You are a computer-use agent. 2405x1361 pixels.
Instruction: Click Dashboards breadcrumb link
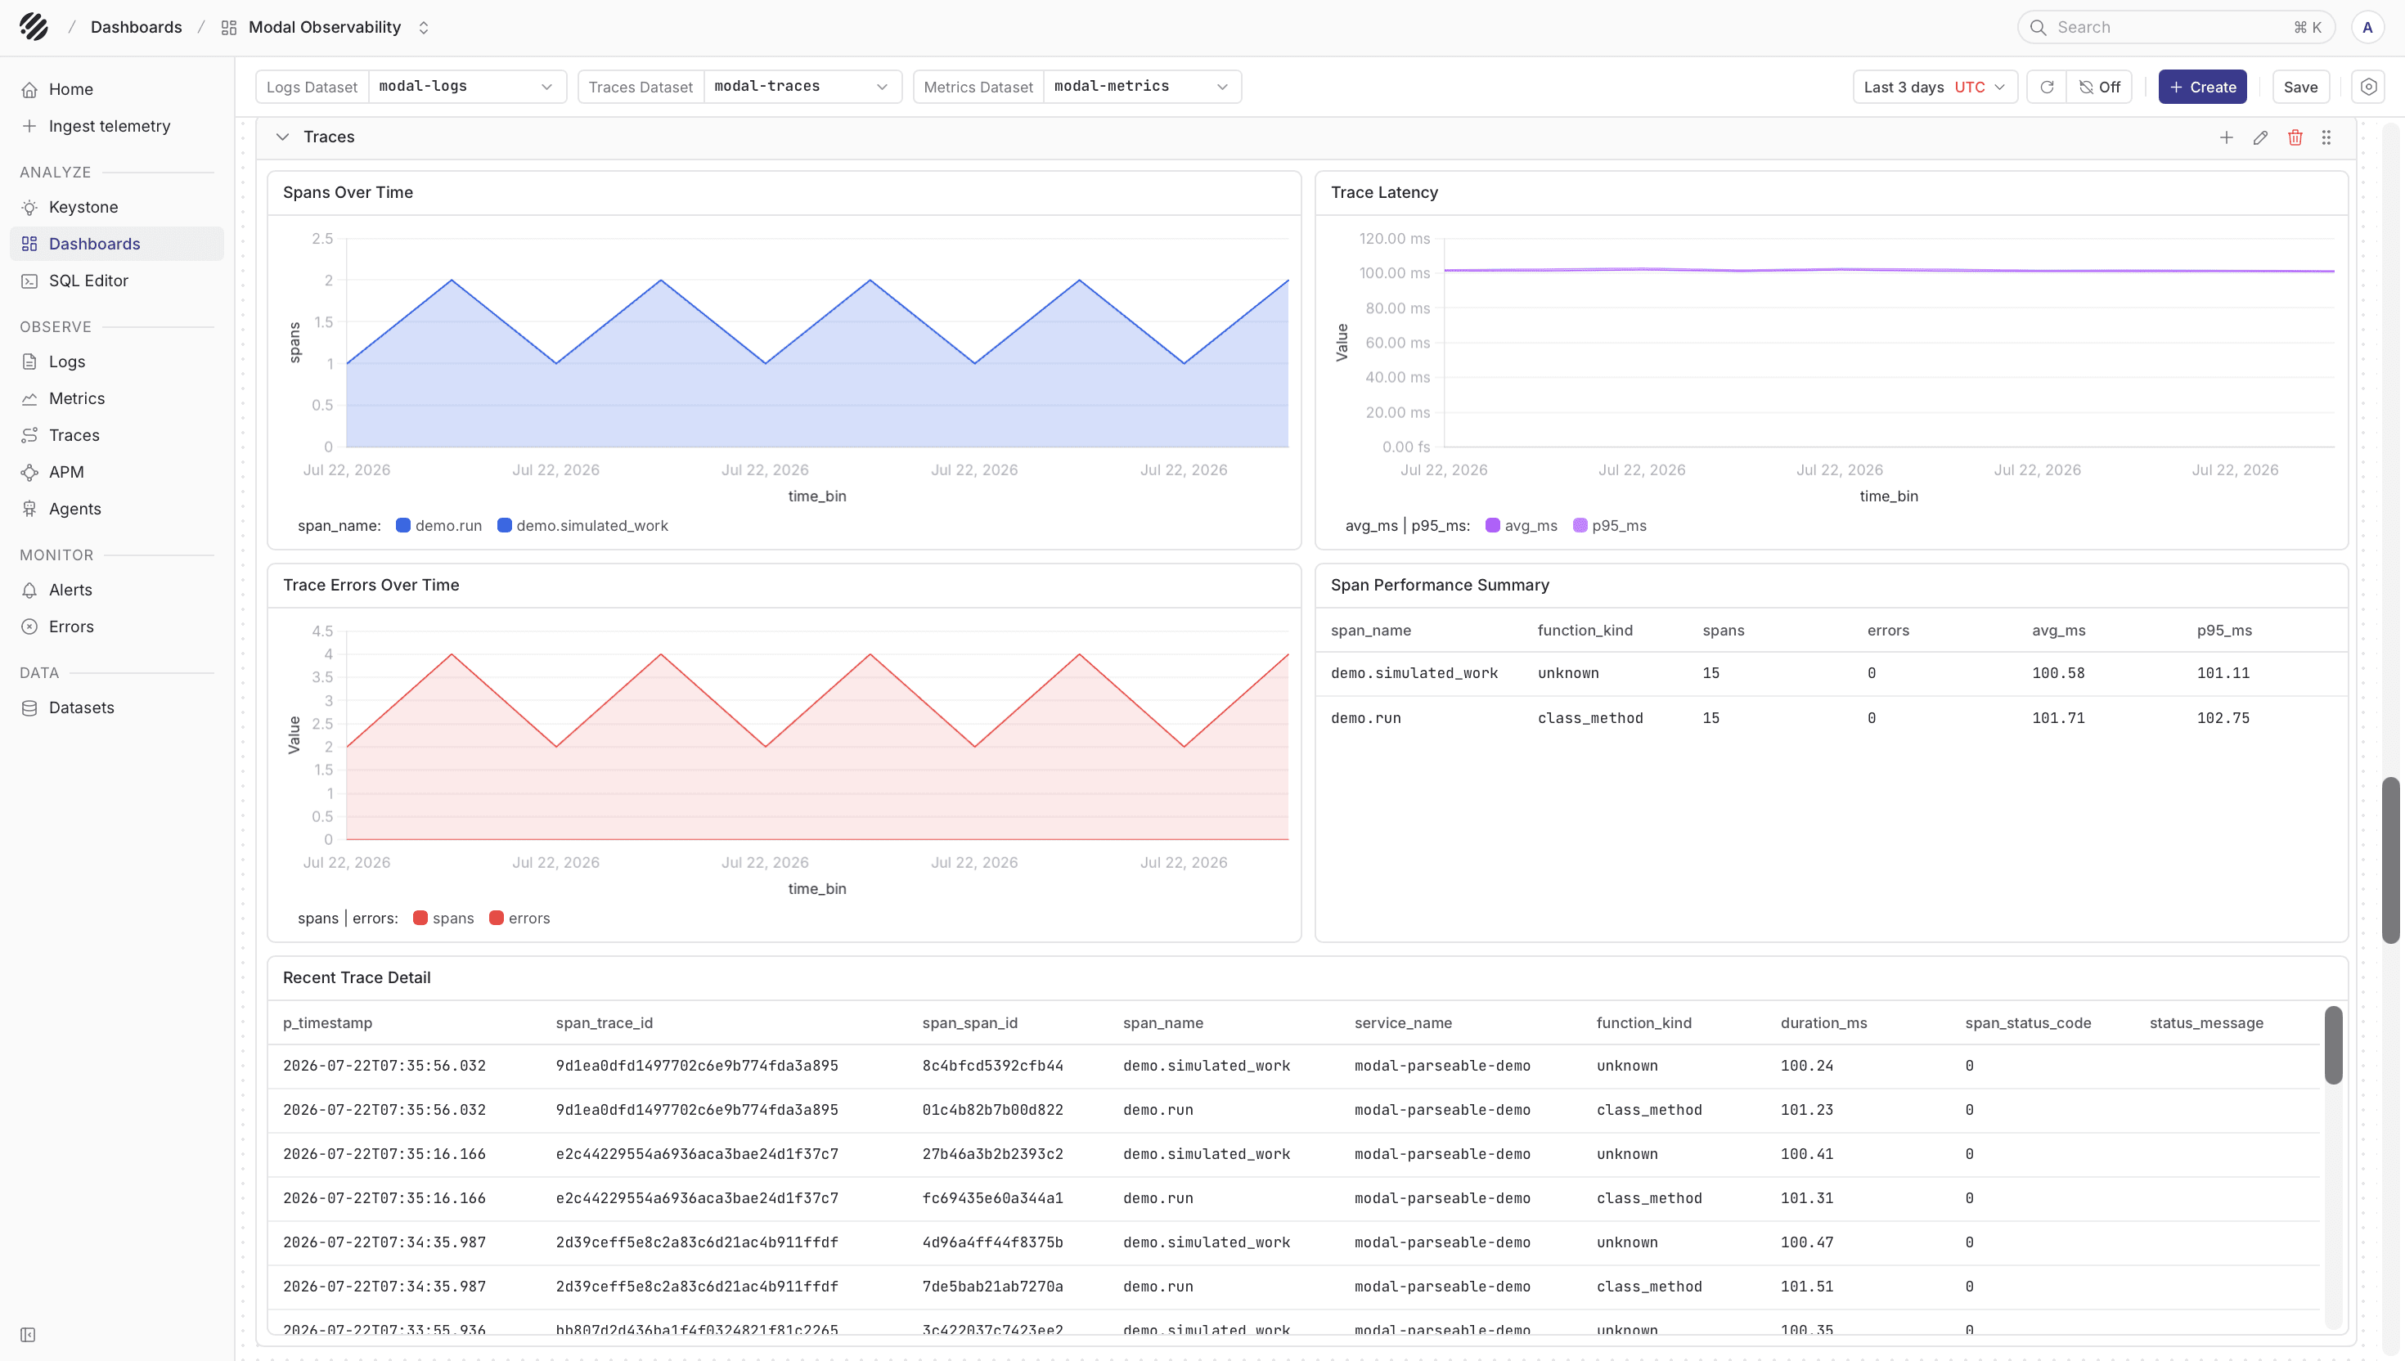coord(137,27)
